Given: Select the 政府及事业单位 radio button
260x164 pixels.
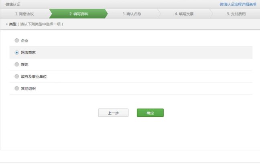Looking at the screenshot, I should [x=16, y=76].
